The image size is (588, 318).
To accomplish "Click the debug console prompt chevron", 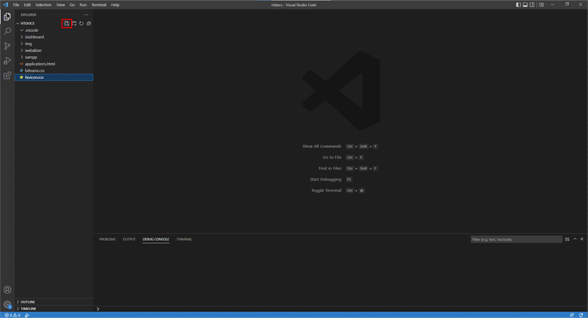I will point(98,309).
